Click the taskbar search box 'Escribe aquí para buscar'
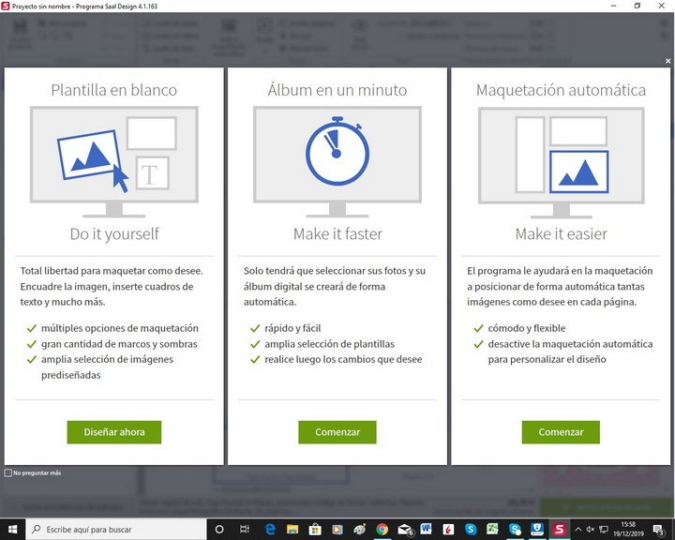The width and height of the screenshot is (675, 540). [112, 529]
